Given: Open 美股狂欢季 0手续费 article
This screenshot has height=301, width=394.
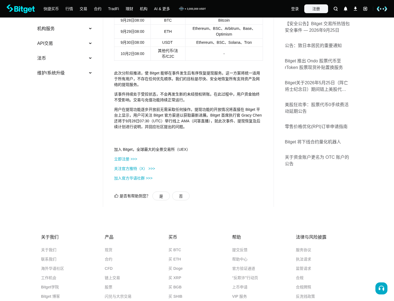Looking at the screenshot, I should point(317,108).
